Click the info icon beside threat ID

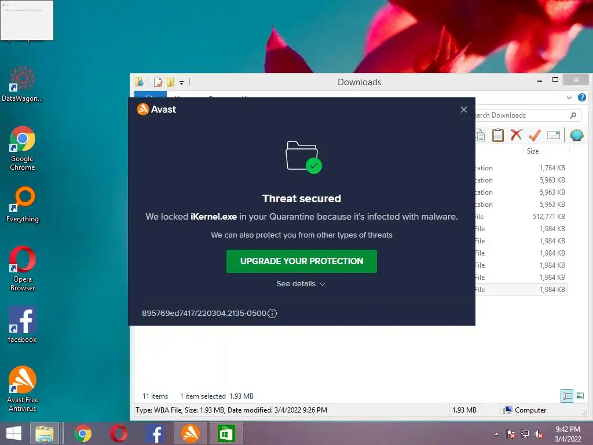(272, 313)
